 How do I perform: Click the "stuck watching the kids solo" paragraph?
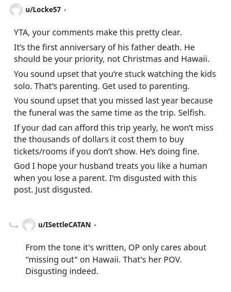115,80
